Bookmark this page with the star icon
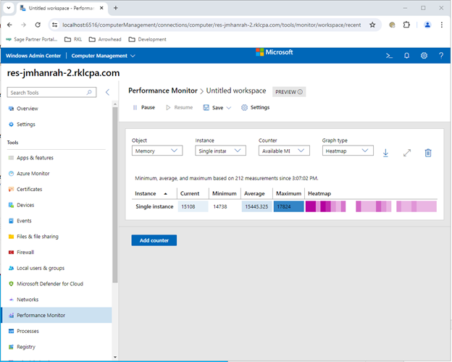Image resolution: width=452 pixels, height=362 pixels. tap(372, 24)
